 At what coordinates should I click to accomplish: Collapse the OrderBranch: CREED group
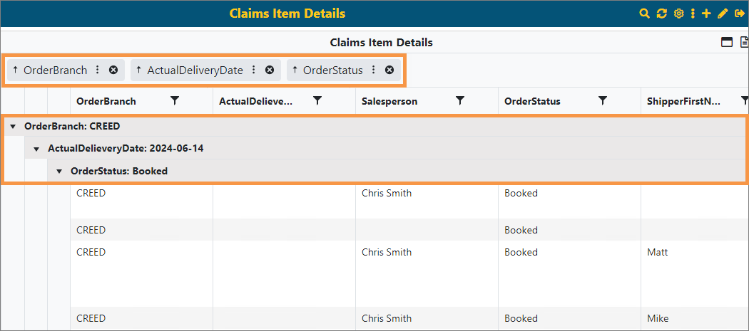click(14, 126)
